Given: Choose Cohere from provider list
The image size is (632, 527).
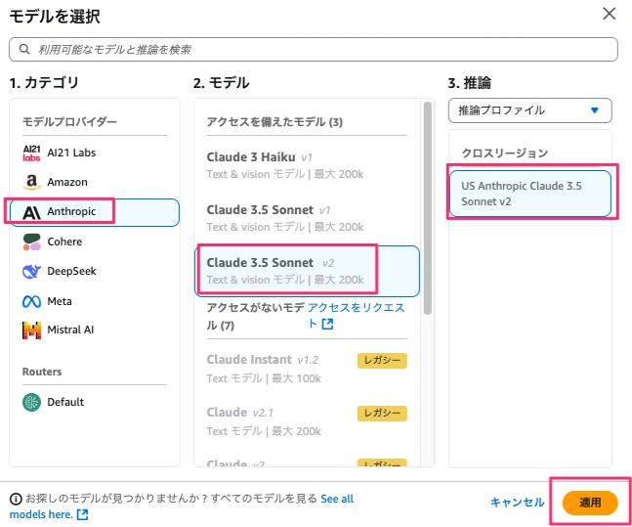Looking at the screenshot, I should tap(95, 242).
